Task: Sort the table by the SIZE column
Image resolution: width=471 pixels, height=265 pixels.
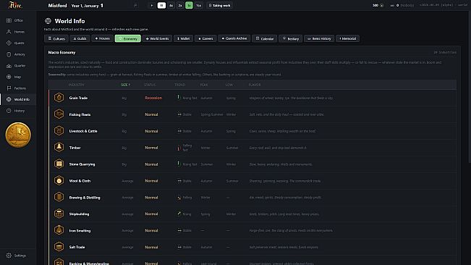Action: (125, 85)
